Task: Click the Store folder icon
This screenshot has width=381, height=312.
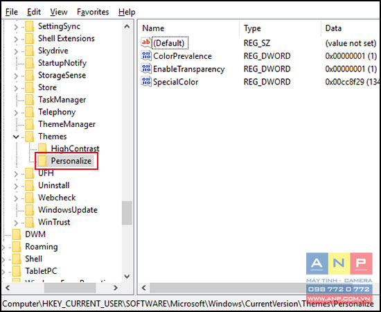Action: (30, 87)
